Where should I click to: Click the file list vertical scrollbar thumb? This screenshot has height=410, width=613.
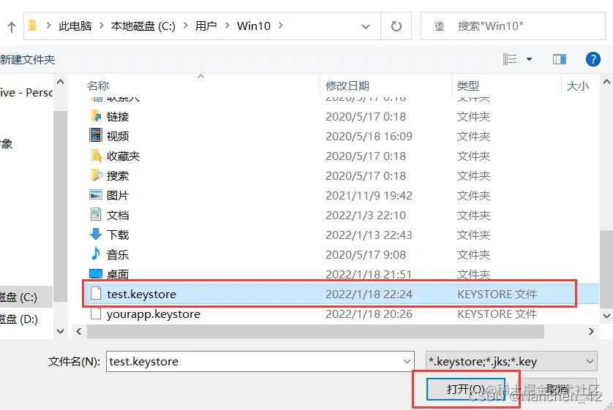[606, 269]
